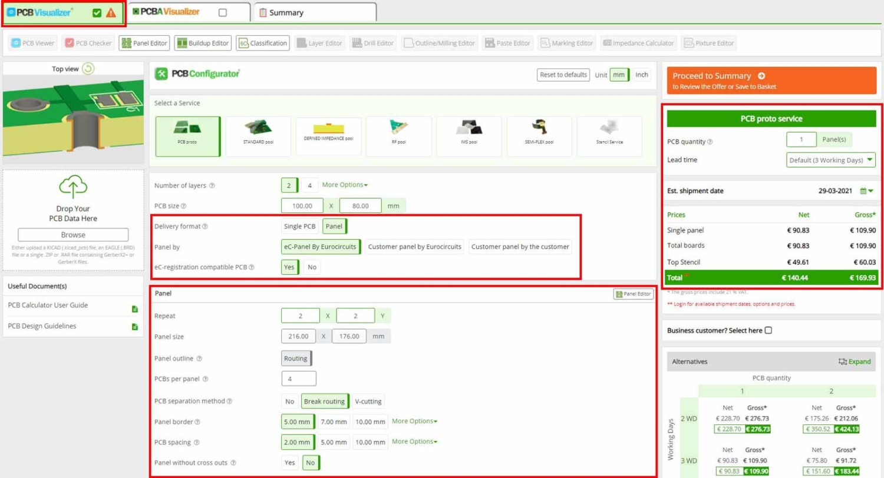Screen dimensions: 884x478
Task: Choose the SEMI-FLEX pool service
Action: [x=539, y=136]
